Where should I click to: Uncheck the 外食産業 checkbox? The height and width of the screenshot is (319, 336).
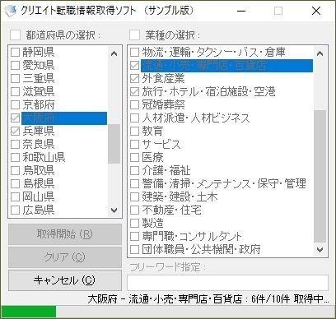click(134, 78)
